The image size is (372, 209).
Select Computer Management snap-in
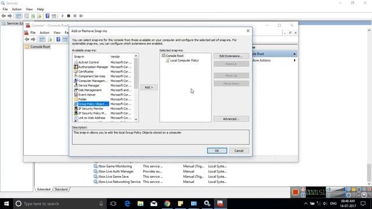click(91, 81)
